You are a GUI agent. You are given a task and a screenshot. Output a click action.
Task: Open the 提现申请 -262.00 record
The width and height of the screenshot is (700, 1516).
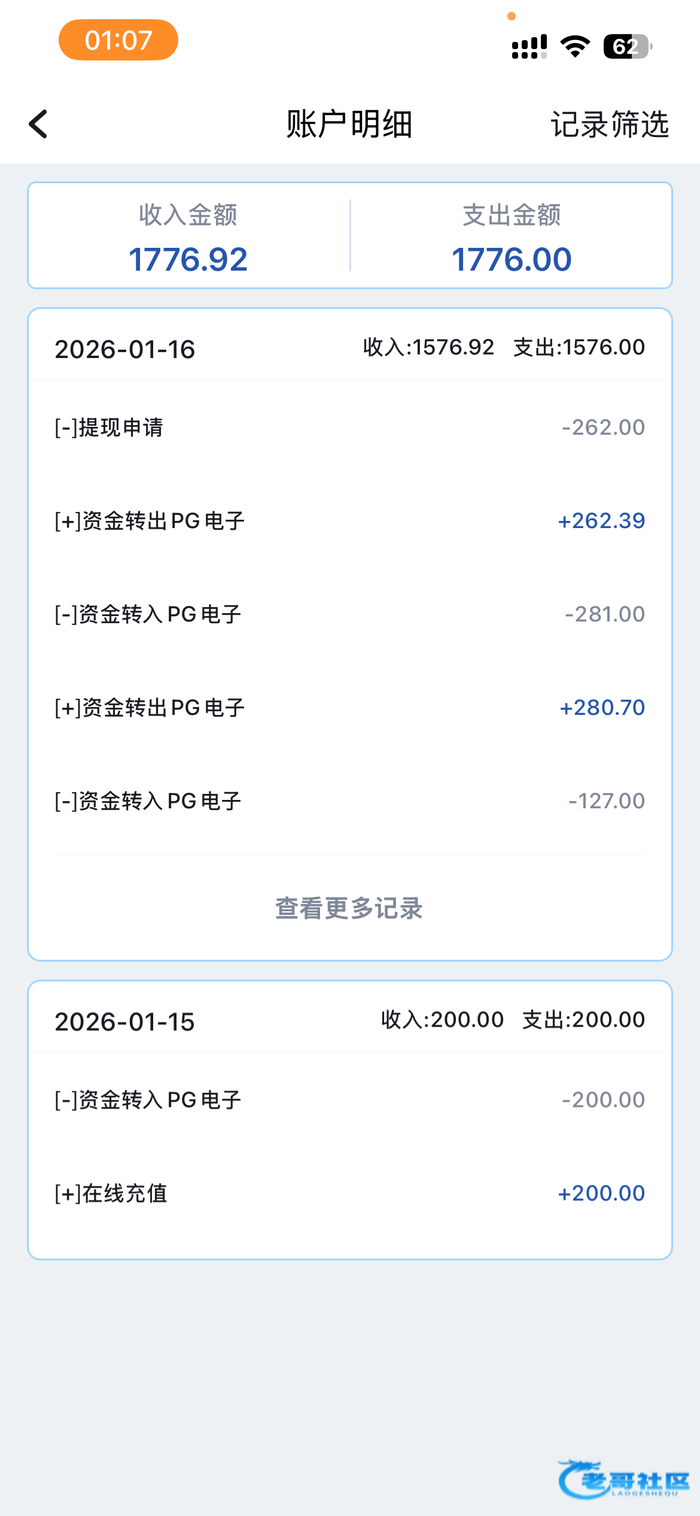(x=349, y=427)
